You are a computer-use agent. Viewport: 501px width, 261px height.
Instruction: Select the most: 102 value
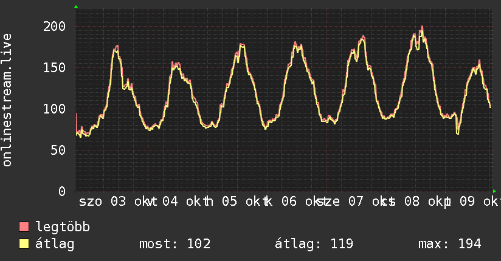coord(175,244)
